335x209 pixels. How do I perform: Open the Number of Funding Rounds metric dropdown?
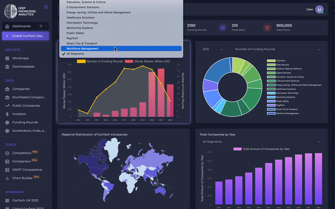coord(278,49)
